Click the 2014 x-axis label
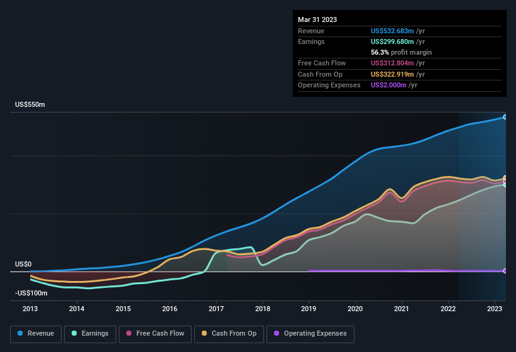The width and height of the screenshot is (516, 352). tap(77, 309)
